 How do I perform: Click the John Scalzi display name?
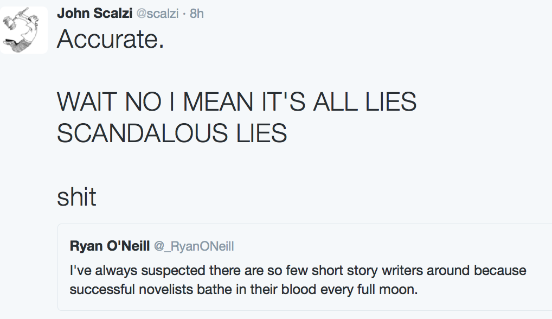point(95,14)
